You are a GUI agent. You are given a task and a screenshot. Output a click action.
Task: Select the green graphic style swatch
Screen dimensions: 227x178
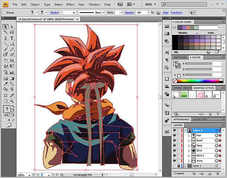point(184,95)
